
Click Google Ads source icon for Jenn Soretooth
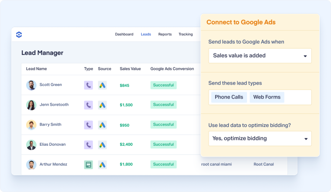coord(102,105)
